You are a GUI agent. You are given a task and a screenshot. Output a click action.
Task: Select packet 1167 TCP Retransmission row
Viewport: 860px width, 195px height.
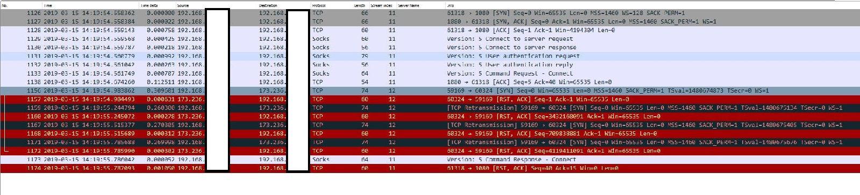pyautogui.click(x=430, y=125)
